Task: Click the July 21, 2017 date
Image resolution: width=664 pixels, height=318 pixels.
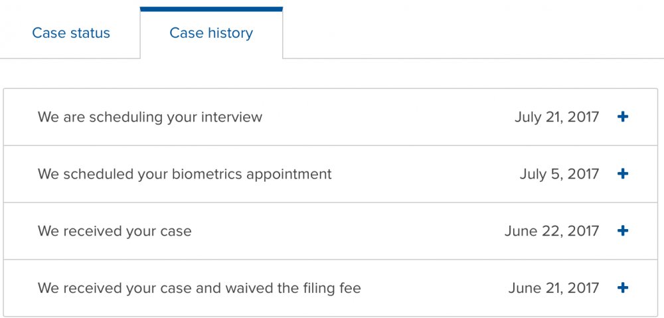Action: pyautogui.click(x=556, y=118)
